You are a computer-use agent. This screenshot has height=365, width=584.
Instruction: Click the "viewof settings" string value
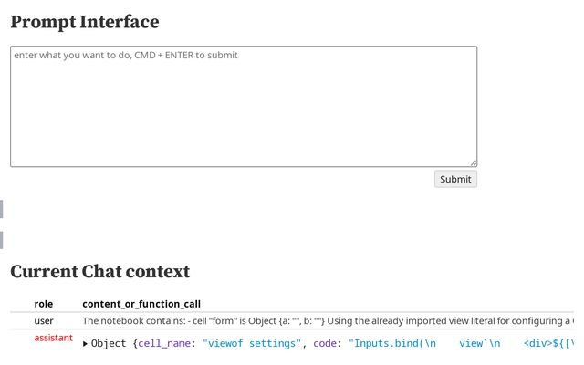click(252, 344)
